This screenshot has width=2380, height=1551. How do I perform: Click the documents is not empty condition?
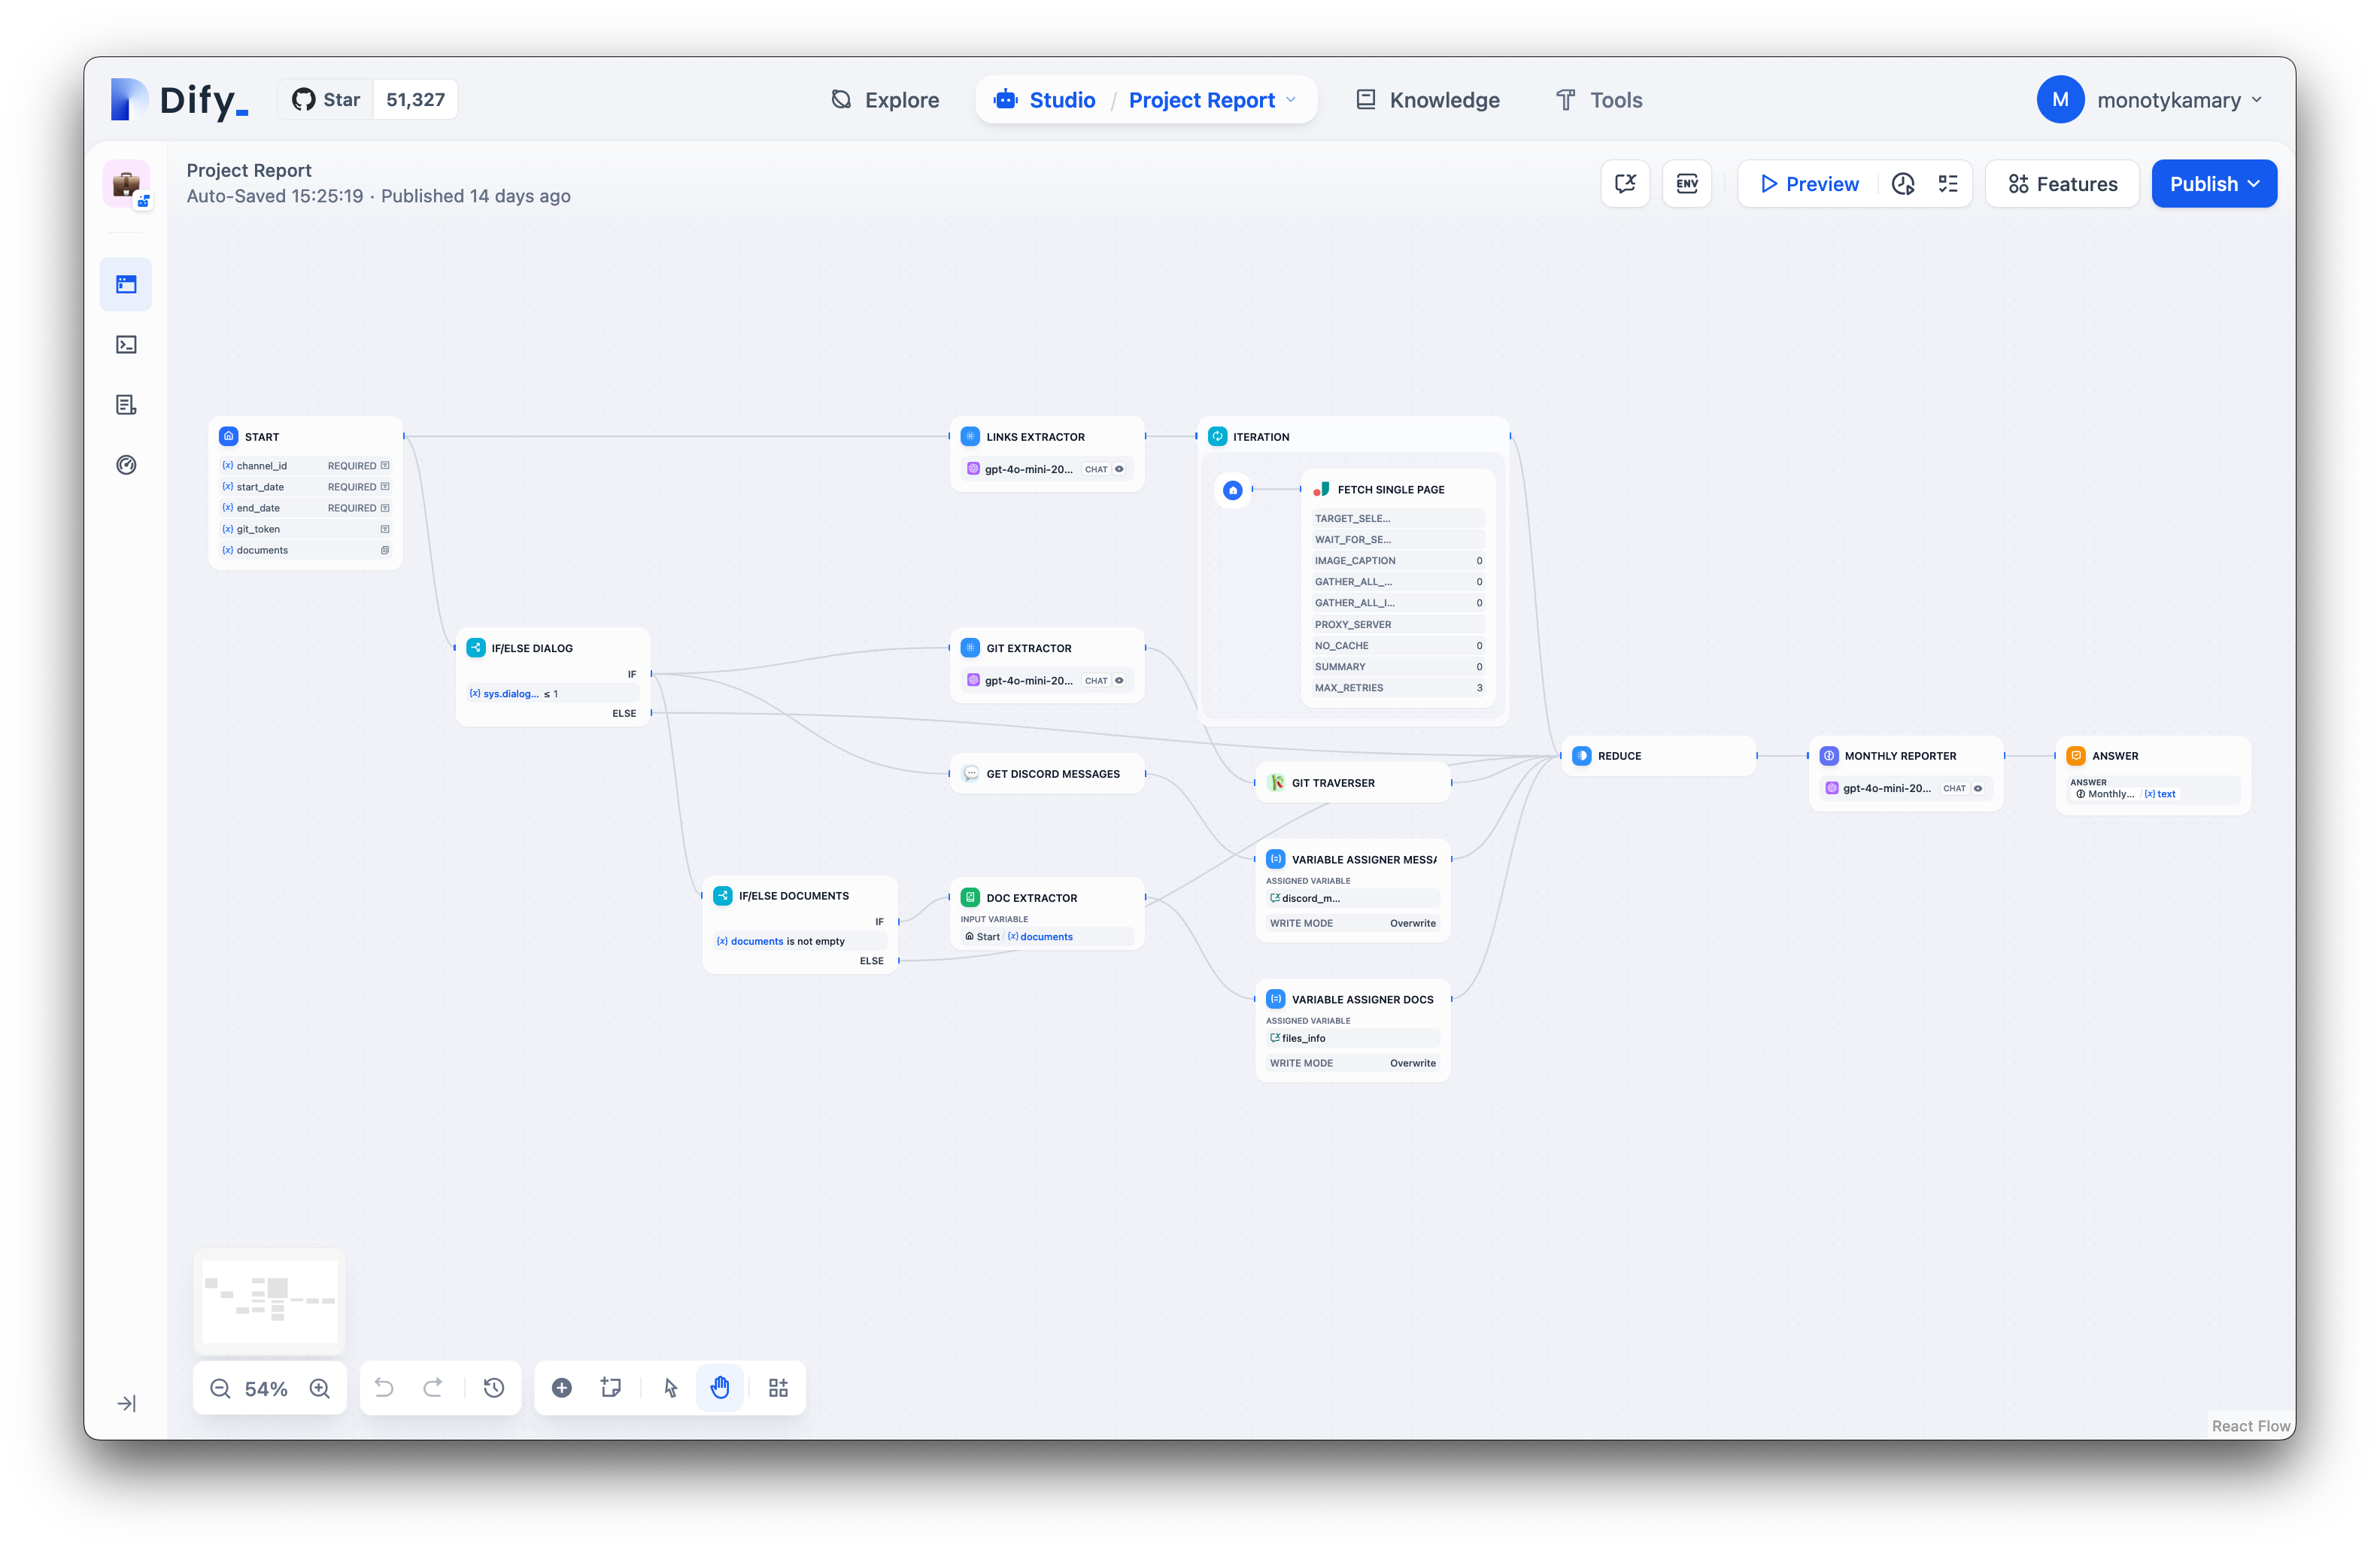point(800,941)
